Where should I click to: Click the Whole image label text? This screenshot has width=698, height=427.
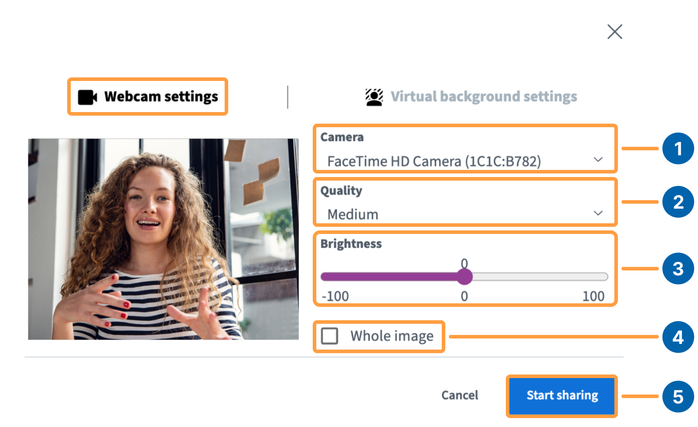(391, 336)
